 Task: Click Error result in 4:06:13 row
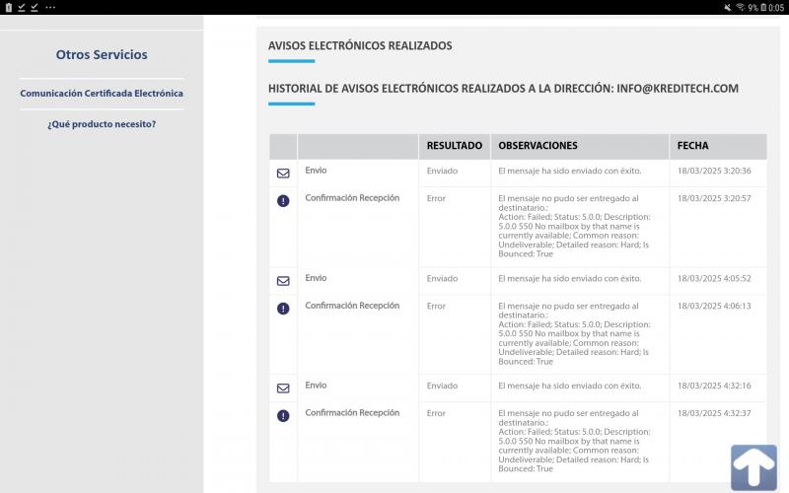(x=436, y=306)
